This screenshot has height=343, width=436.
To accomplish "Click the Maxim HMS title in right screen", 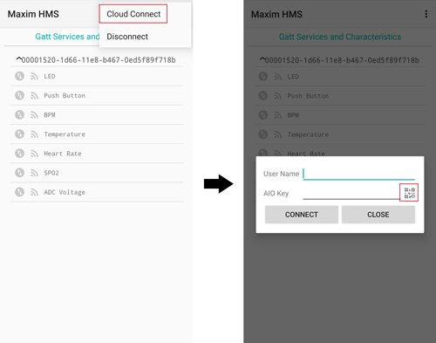I will [276, 14].
